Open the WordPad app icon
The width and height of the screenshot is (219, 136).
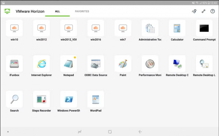coord(96,99)
